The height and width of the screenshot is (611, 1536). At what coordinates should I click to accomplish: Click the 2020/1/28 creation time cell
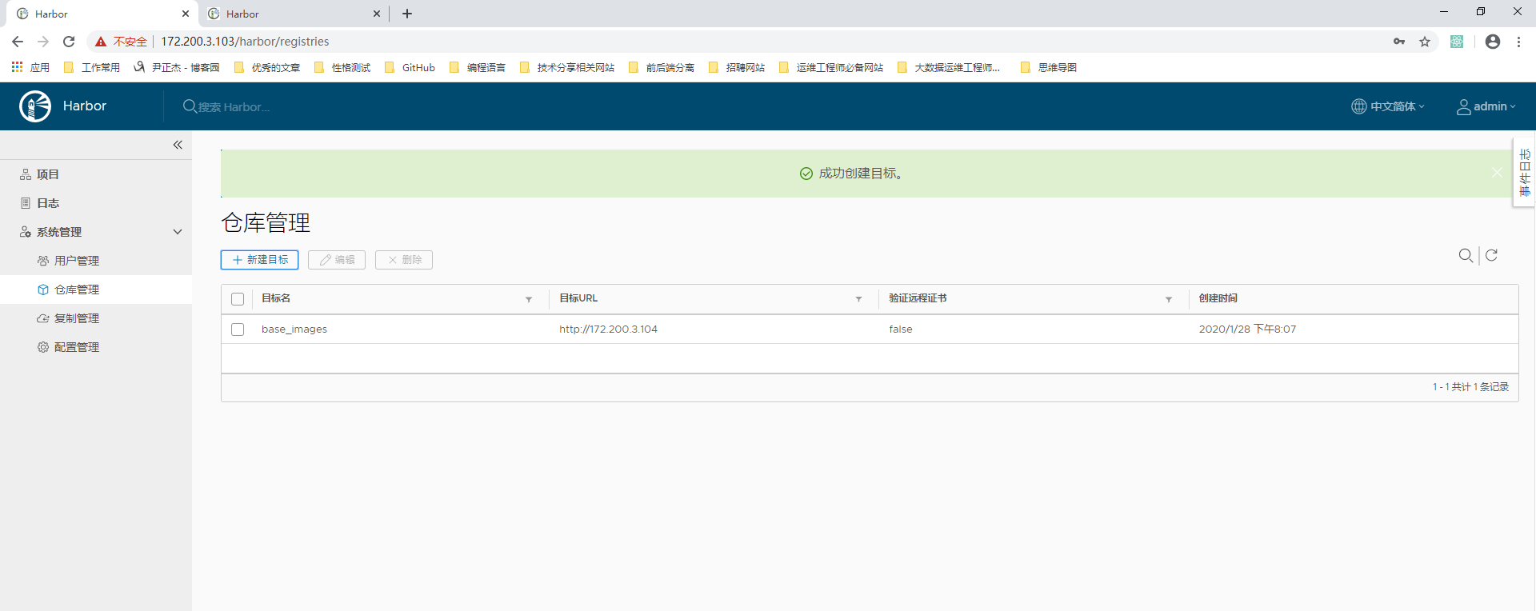[1247, 329]
